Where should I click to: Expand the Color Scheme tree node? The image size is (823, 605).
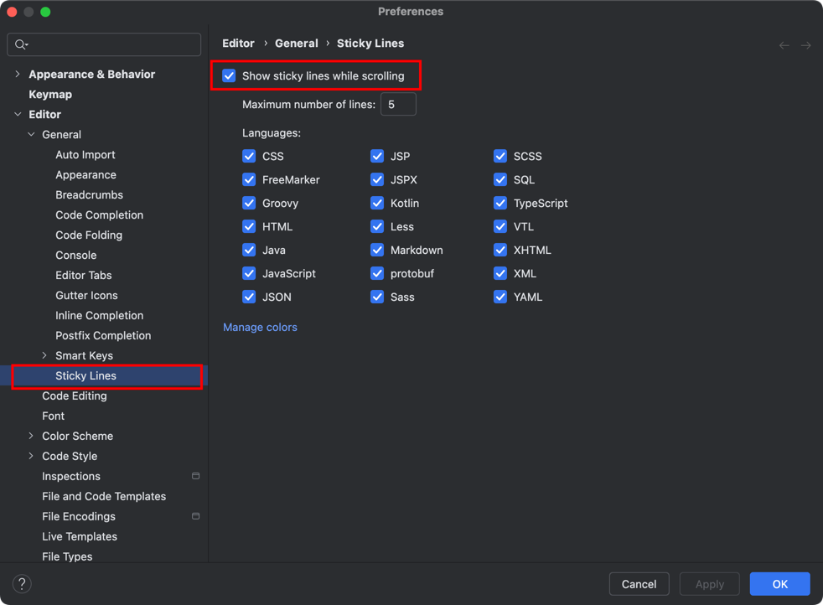tap(31, 437)
